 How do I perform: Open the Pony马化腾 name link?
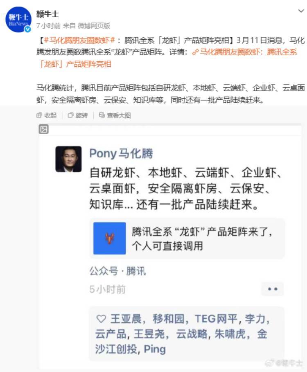click(121, 153)
